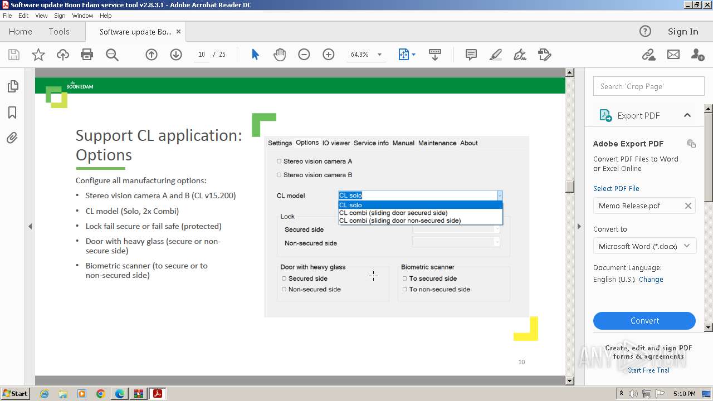Click the blue Convert button
The width and height of the screenshot is (713, 401).
(x=644, y=321)
